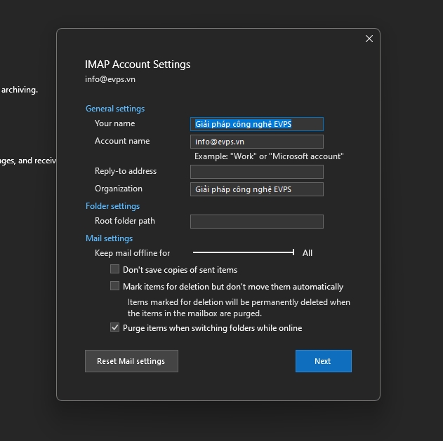
Task: Click the Keep mail offline for label
Action: (x=132, y=253)
